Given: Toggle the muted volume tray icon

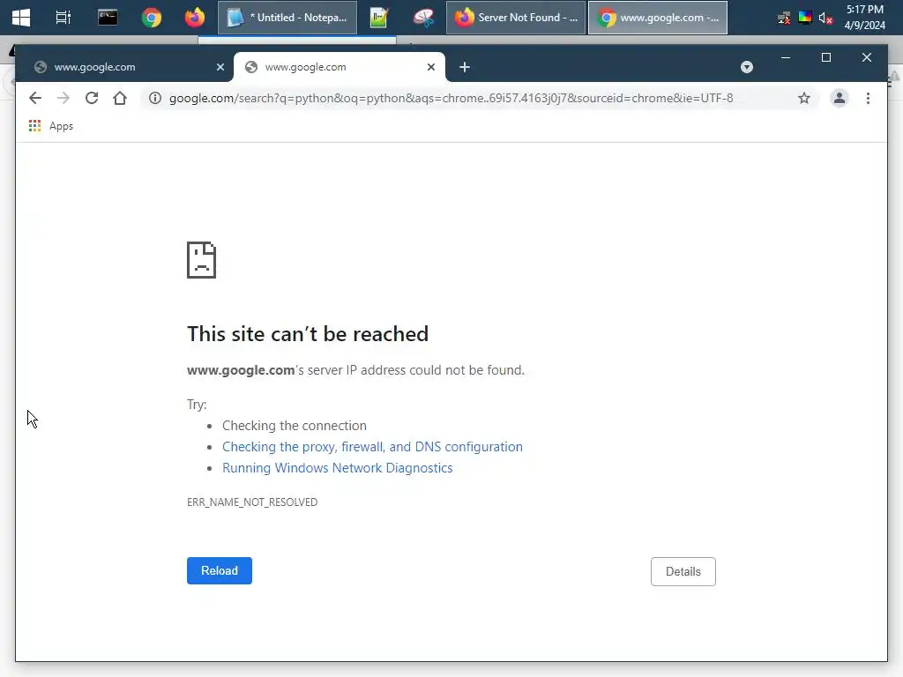Looking at the screenshot, I should point(825,19).
